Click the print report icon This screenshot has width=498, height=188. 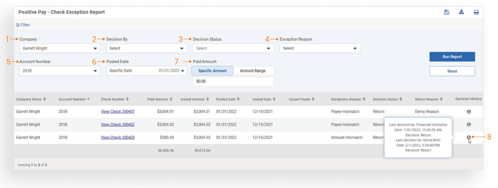(x=476, y=12)
